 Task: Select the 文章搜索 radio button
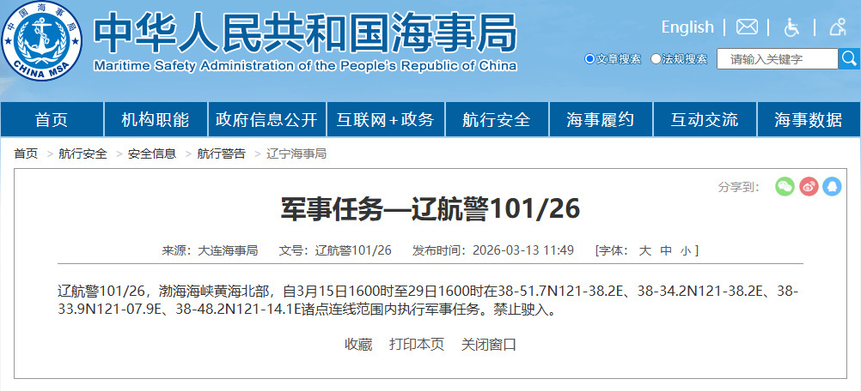coord(589,58)
